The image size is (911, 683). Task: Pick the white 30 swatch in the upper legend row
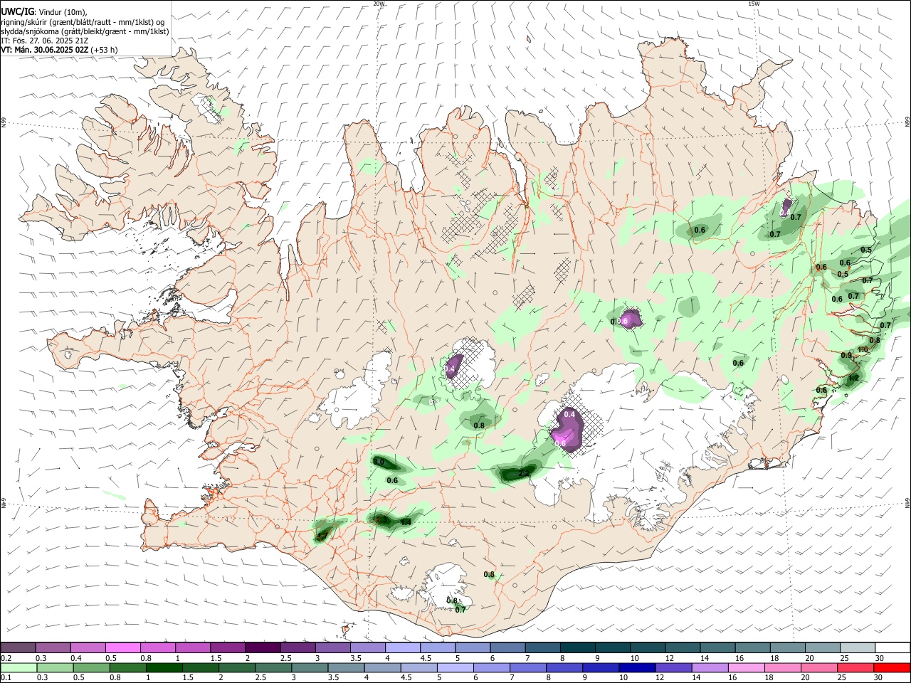click(x=892, y=647)
